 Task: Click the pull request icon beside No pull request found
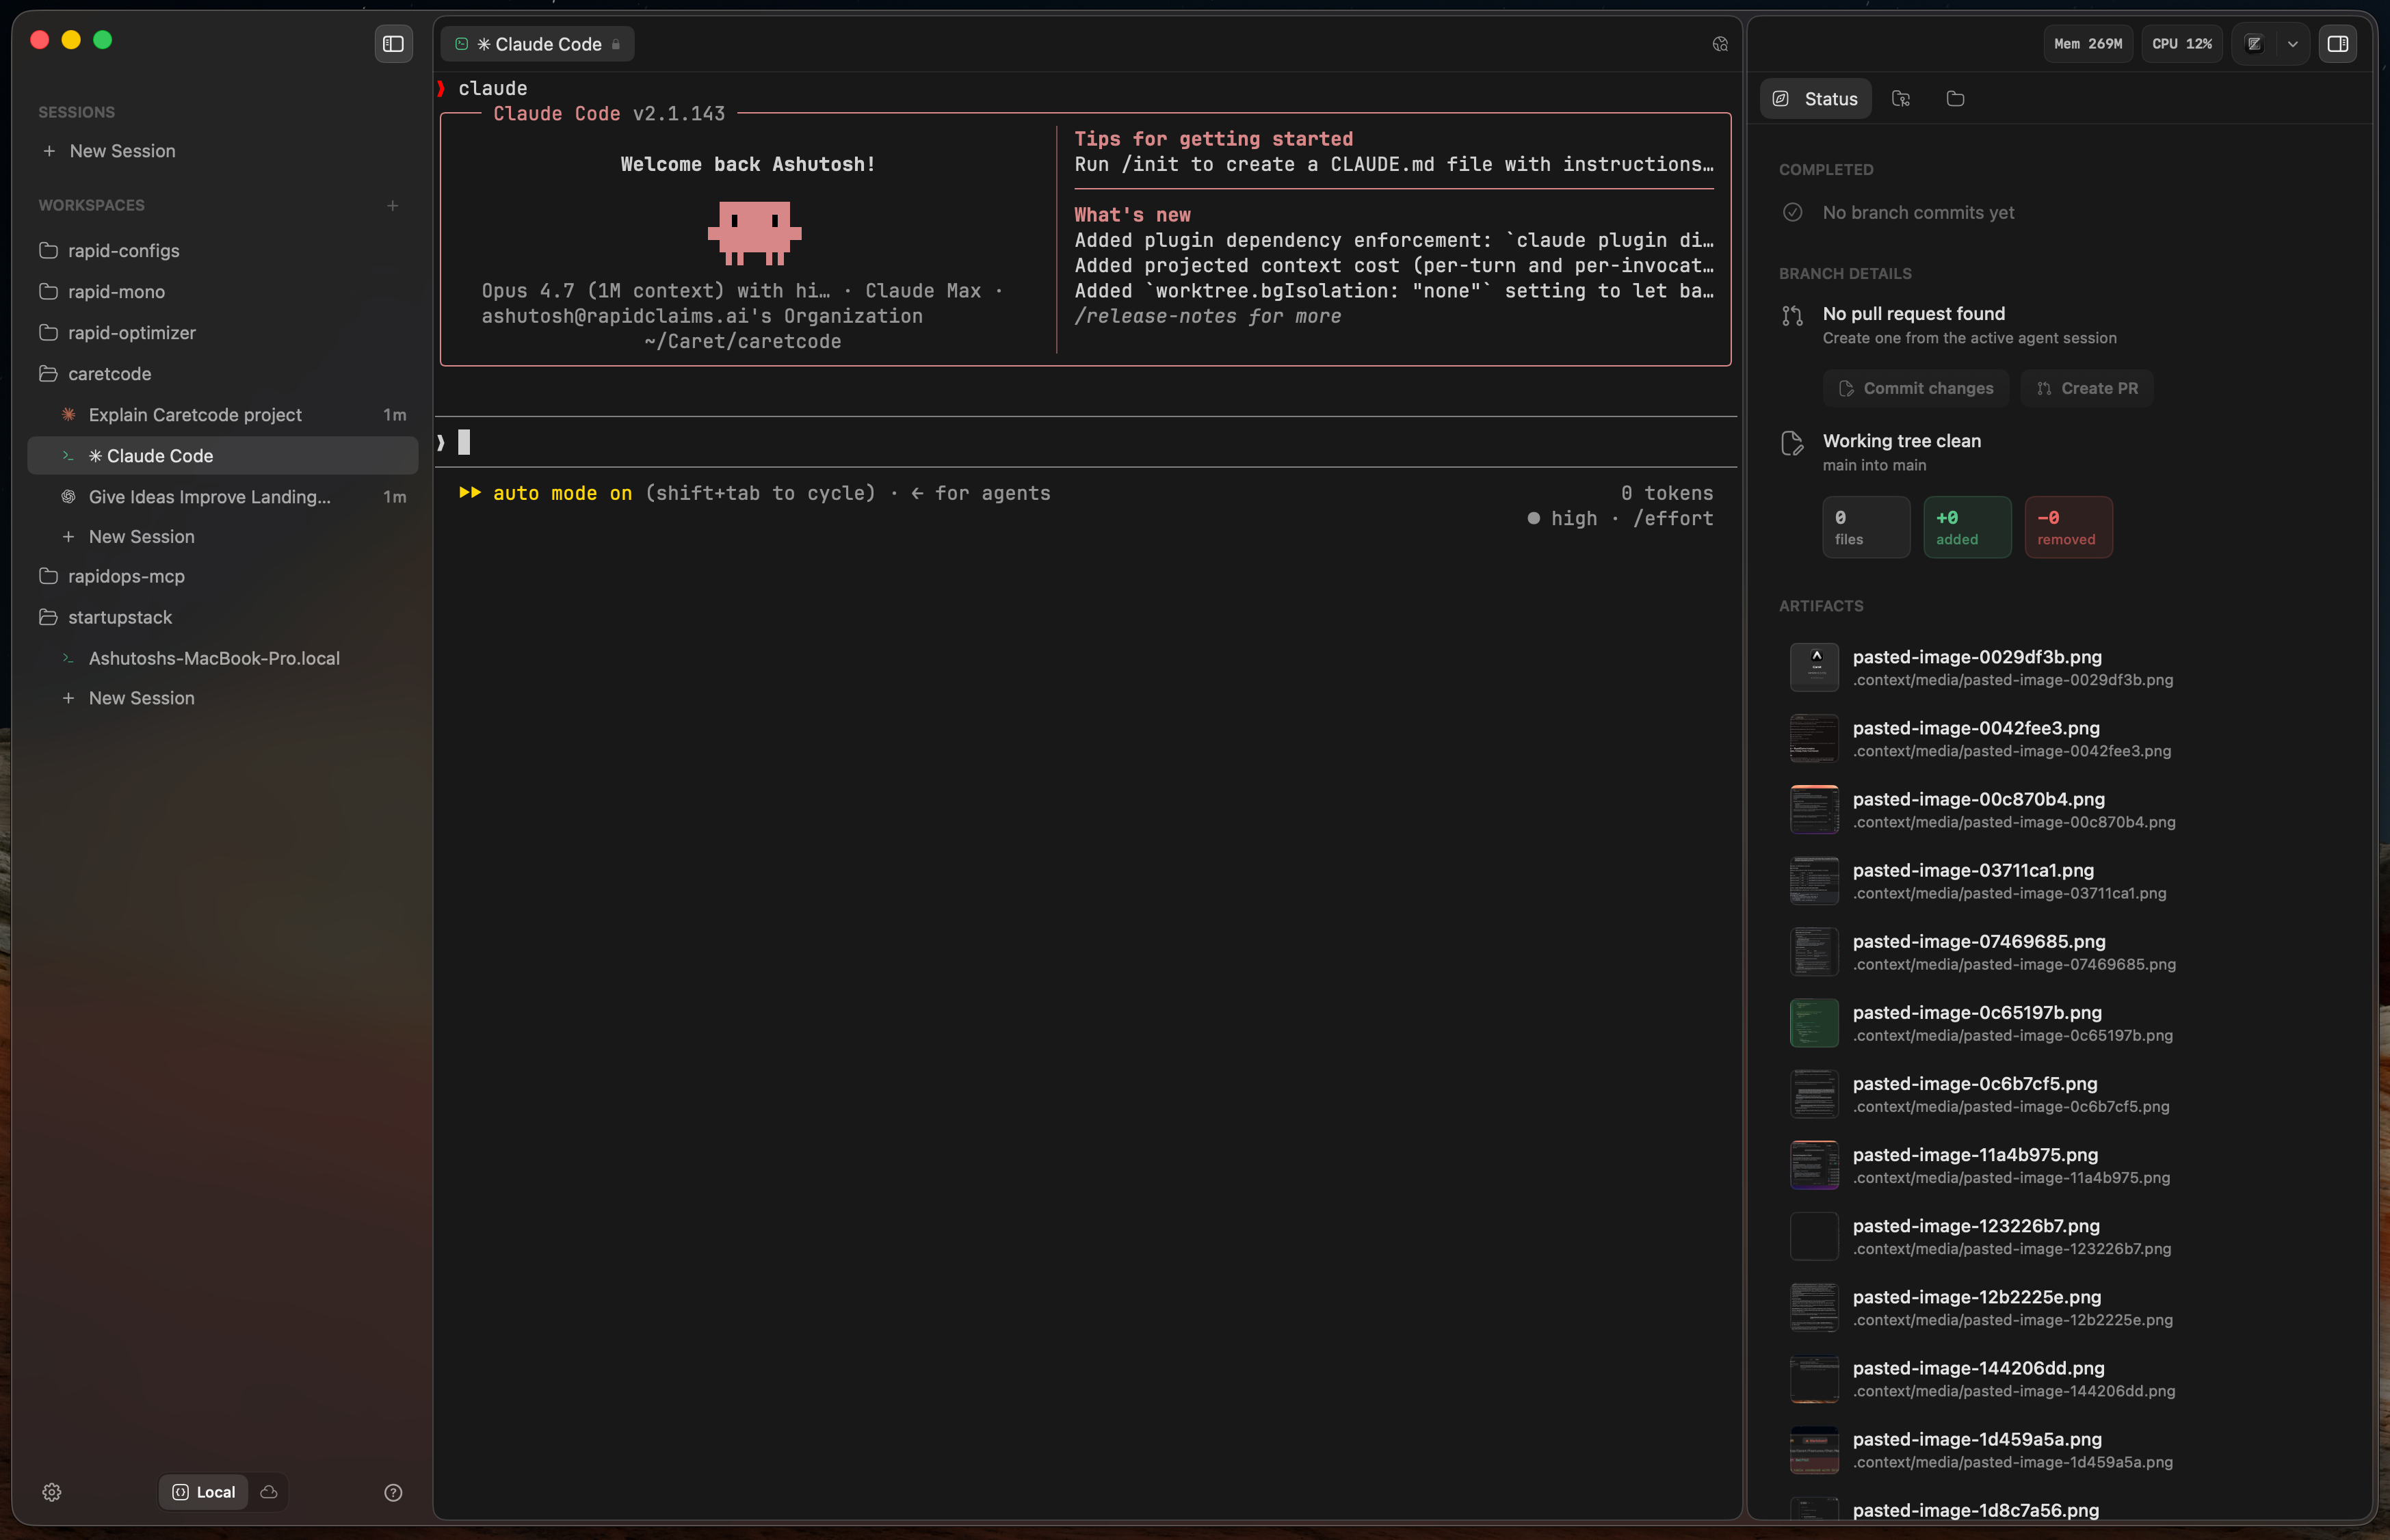1792,316
